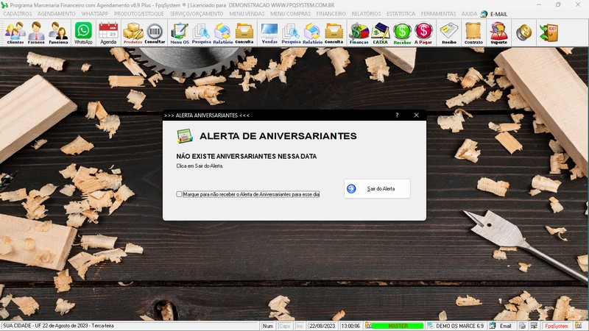Click the Num indicator in status bar
Screen dimensions: 589x331
pos(268,326)
